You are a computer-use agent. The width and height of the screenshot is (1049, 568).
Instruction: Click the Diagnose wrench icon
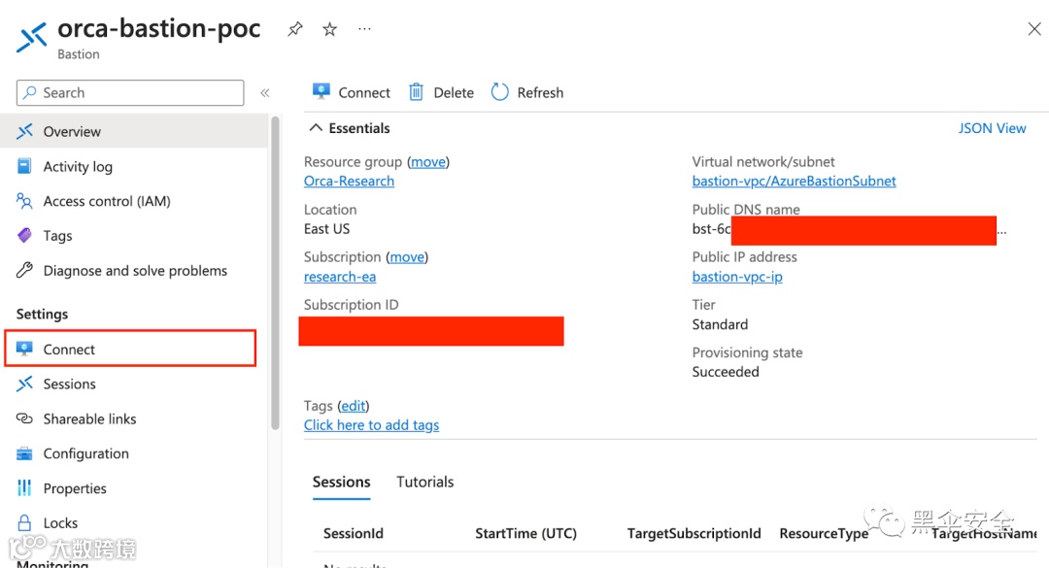(24, 270)
